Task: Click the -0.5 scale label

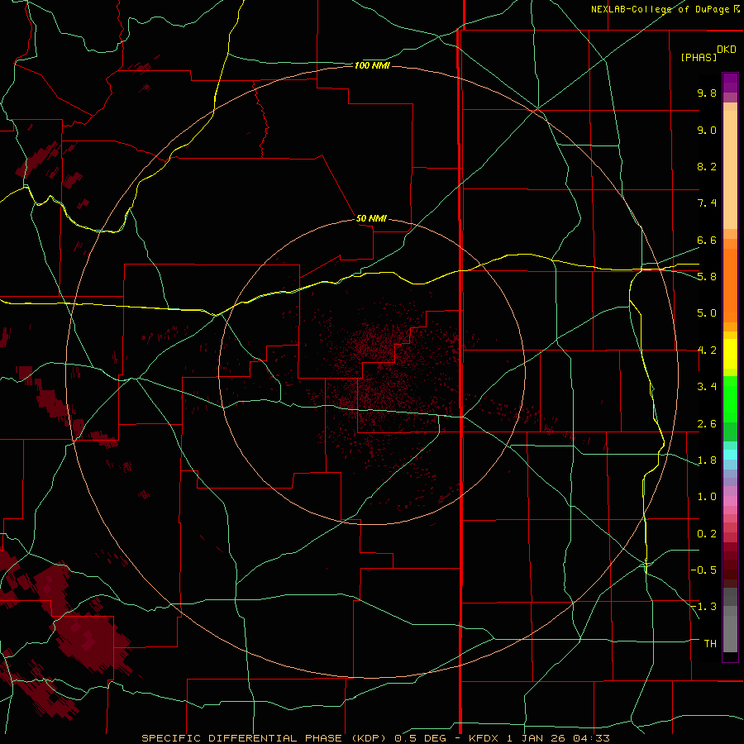Action: (703, 570)
